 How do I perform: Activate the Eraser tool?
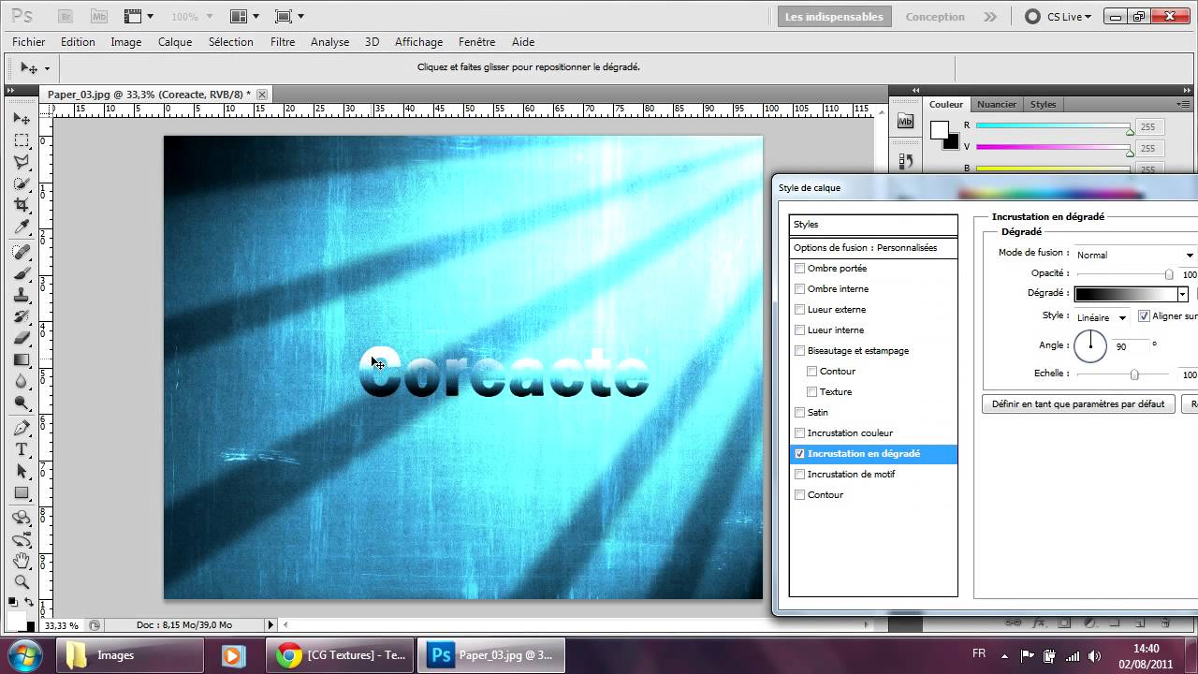click(x=22, y=338)
